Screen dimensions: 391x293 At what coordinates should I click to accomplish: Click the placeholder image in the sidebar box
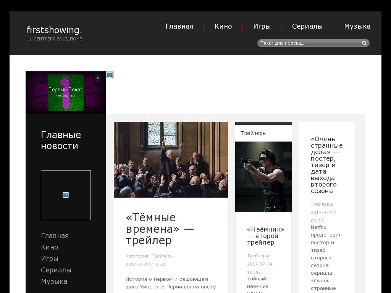coord(66,195)
